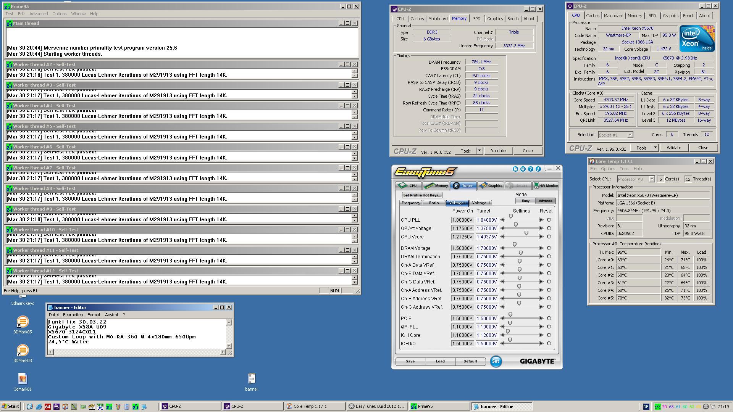Select the 3dmark01 desktop icon
The height and width of the screenshot is (412, 733).
coord(23,382)
